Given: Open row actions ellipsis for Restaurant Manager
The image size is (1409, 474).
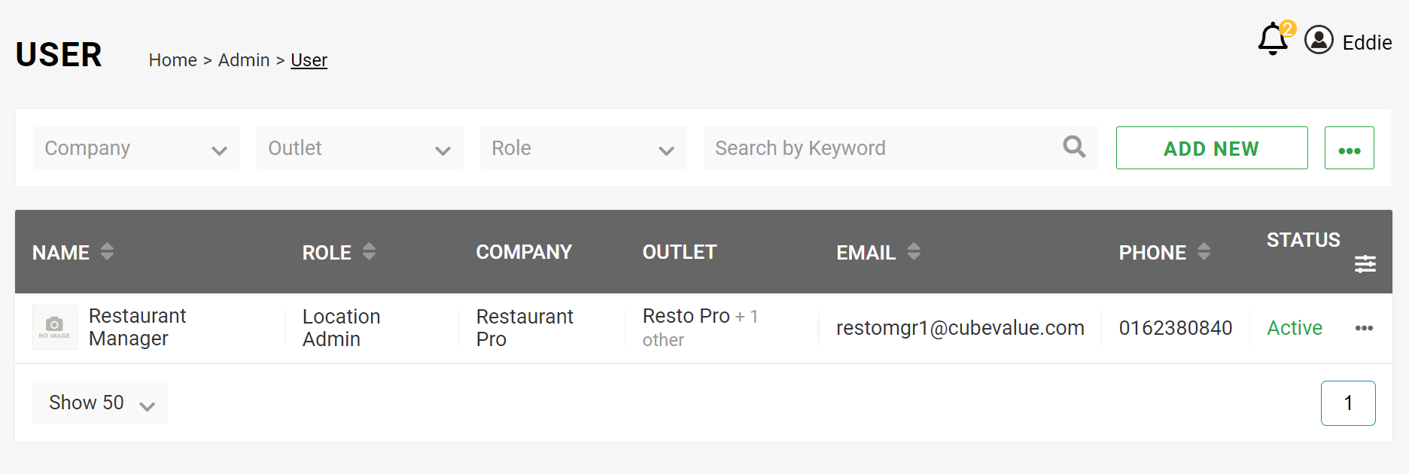Looking at the screenshot, I should coord(1365,327).
